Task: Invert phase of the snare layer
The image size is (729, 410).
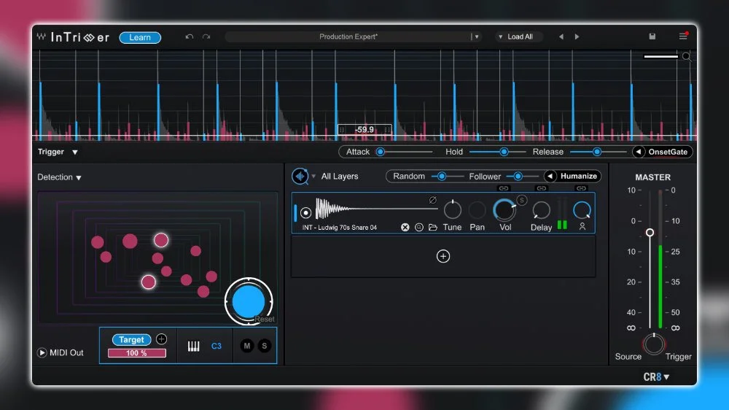Action: 432,200
